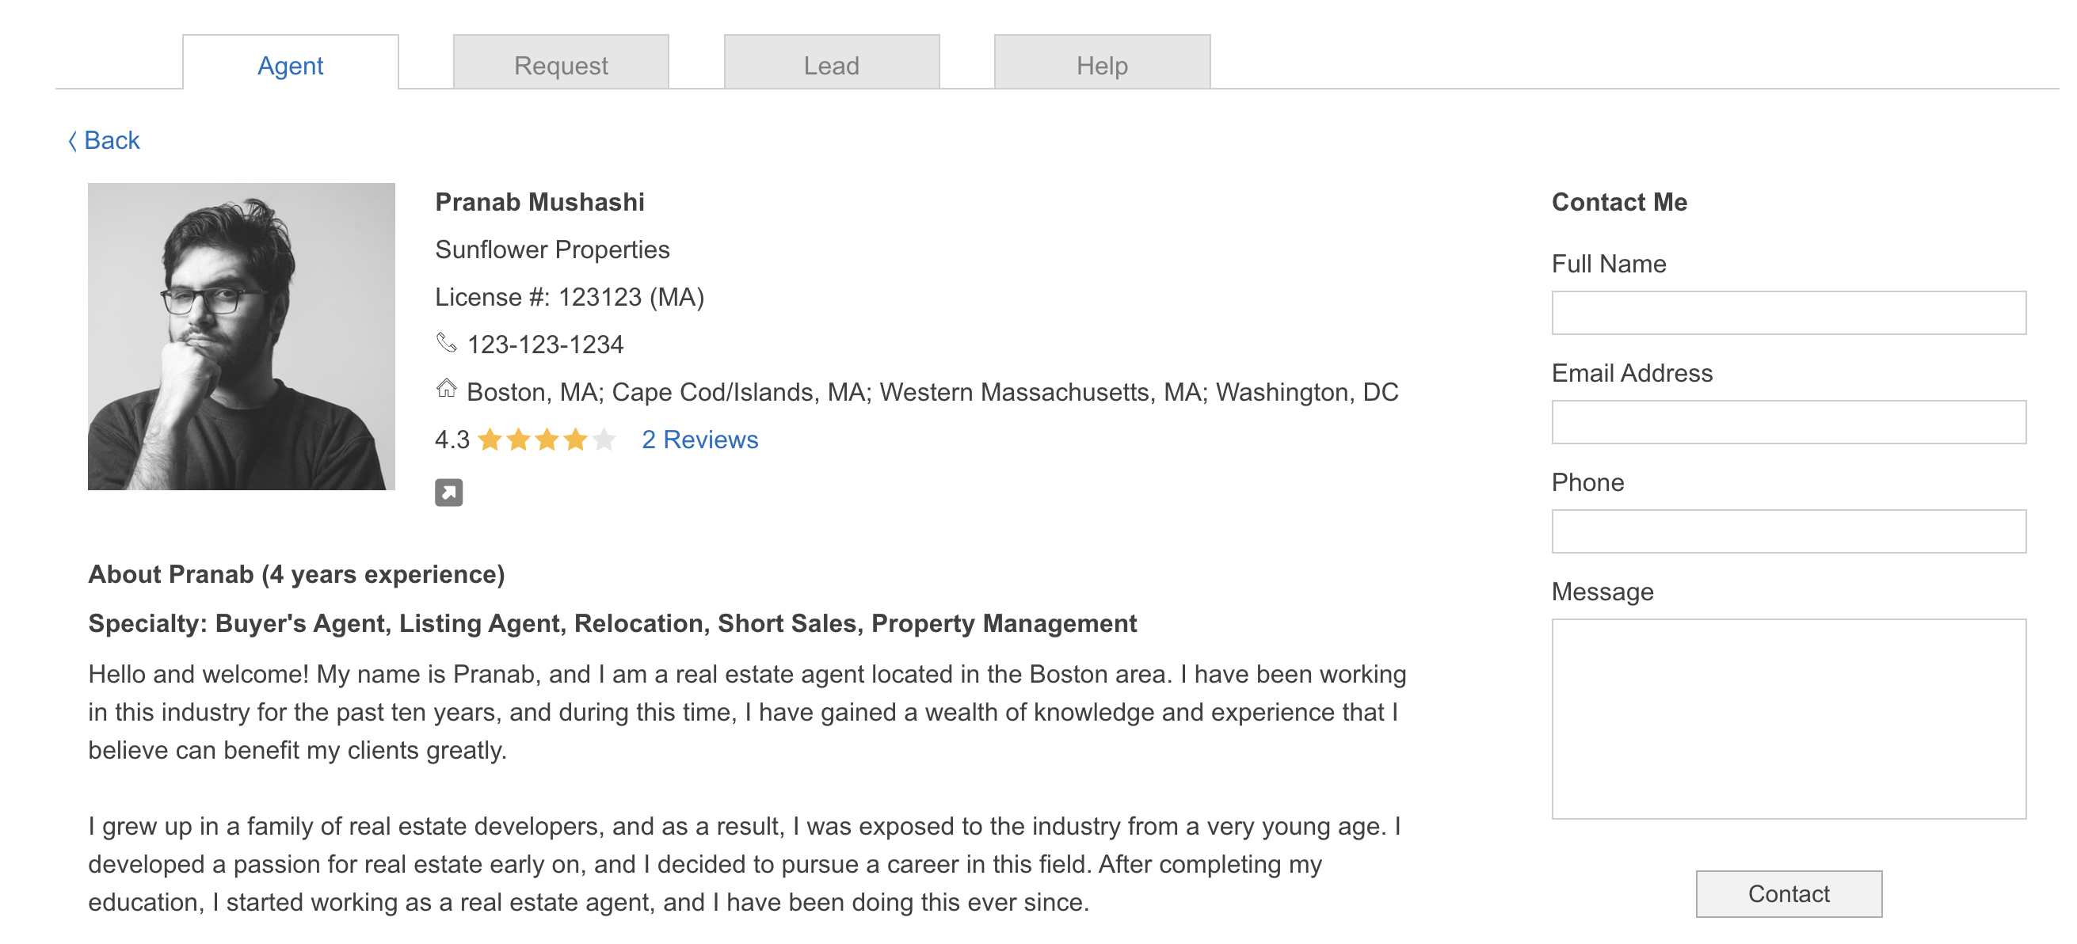Open the Agent tab

click(290, 64)
